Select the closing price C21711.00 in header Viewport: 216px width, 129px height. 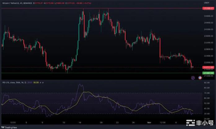point(70,3)
